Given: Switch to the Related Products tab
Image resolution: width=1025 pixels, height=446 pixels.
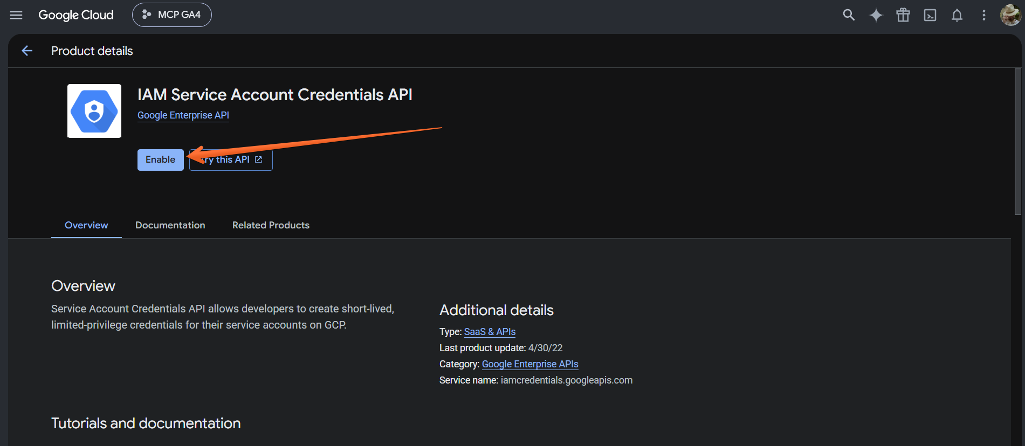Looking at the screenshot, I should click(x=271, y=225).
